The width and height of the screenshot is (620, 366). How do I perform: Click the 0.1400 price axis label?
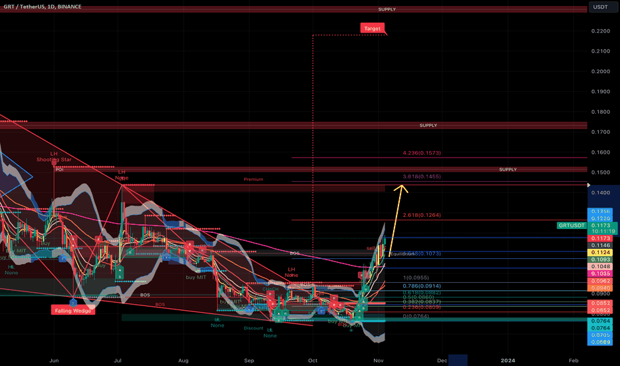tap(600, 192)
